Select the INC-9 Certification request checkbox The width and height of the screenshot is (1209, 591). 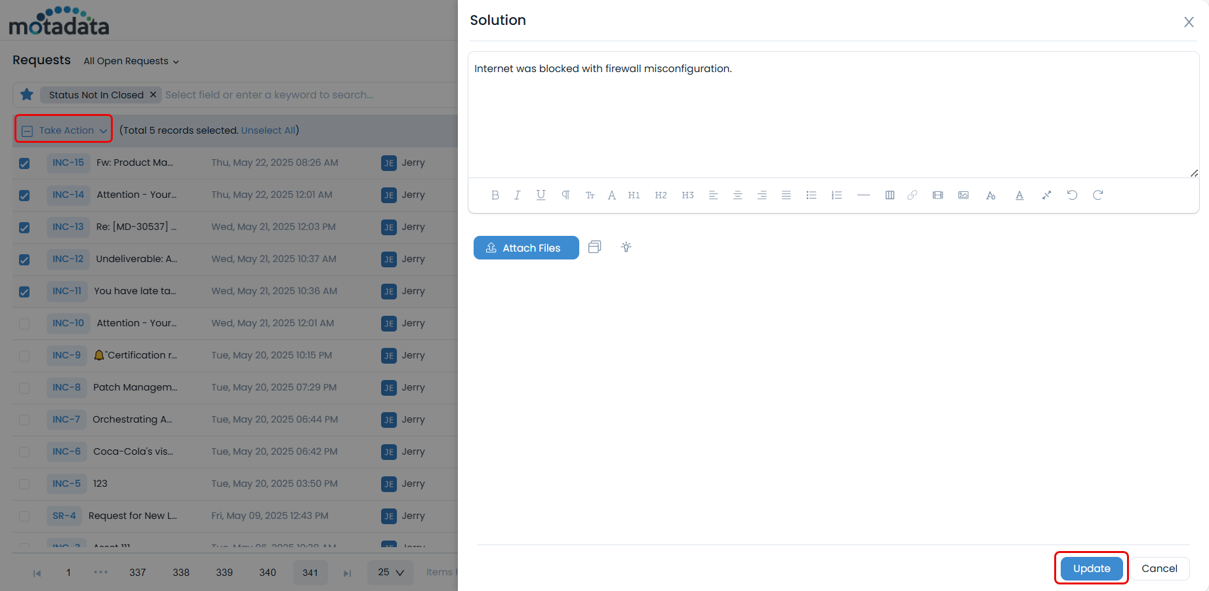(x=24, y=355)
